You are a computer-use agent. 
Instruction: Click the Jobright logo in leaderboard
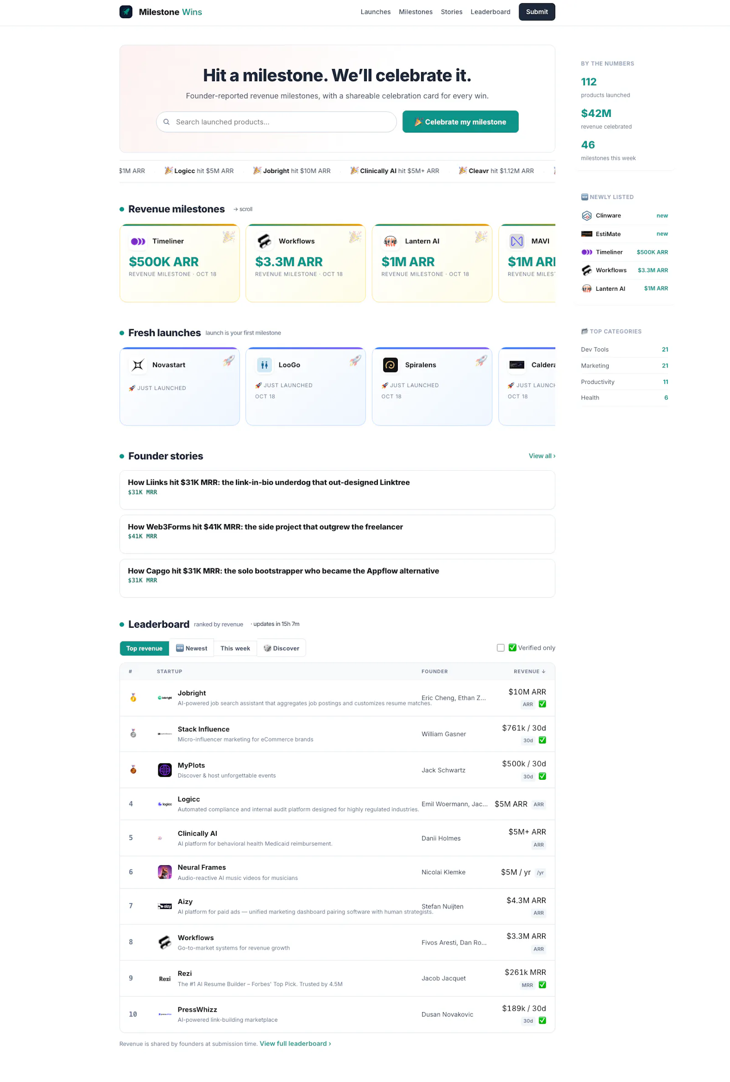[x=165, y=698]
